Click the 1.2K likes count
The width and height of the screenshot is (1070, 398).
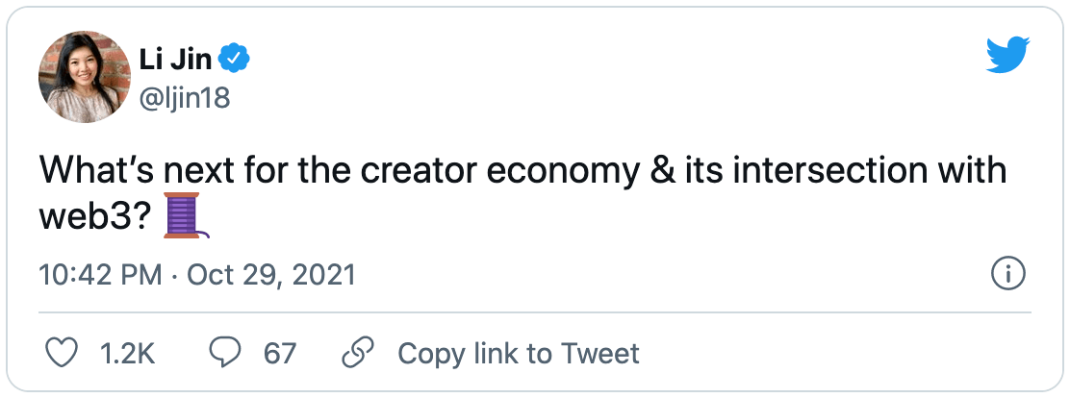128,353
